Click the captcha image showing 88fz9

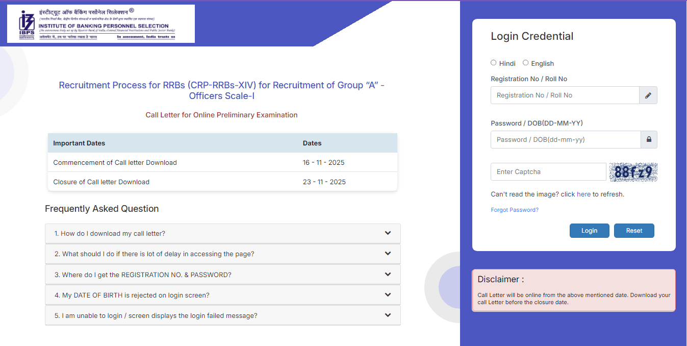pos(633,172)
